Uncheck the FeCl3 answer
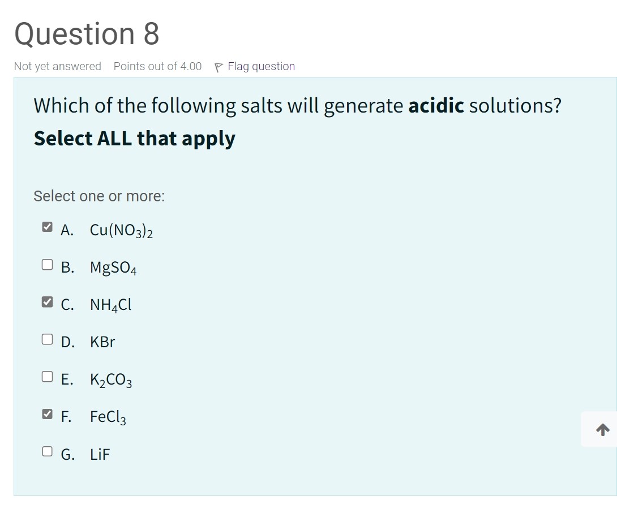 click(47, 413)
